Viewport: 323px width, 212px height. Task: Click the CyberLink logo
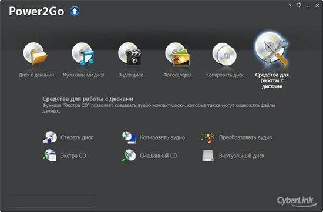[297, 201]
